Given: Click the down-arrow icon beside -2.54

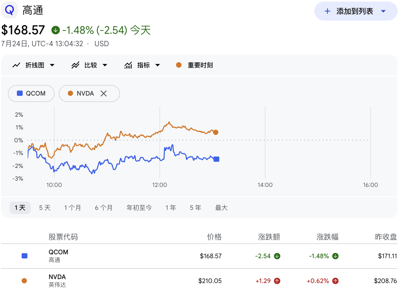Looking at the screenshot, I should [277, 256].
